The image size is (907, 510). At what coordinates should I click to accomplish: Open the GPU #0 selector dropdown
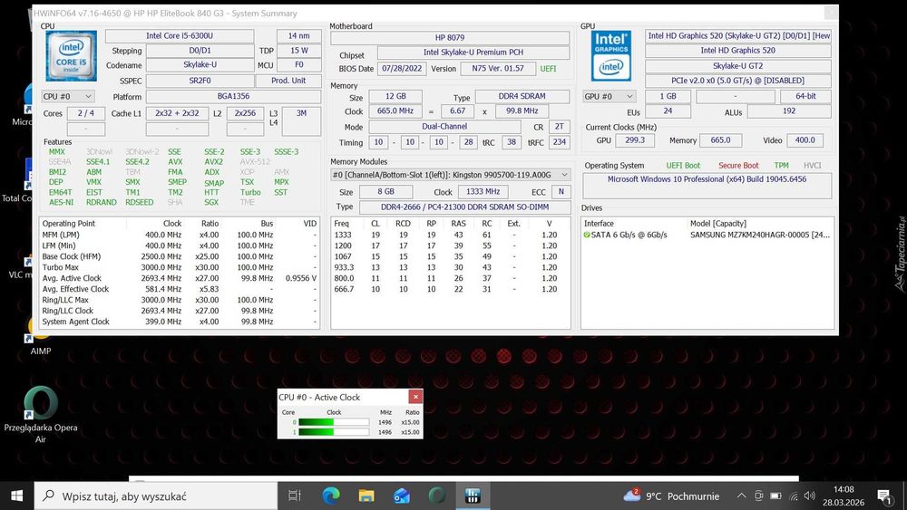pos(610,96)
